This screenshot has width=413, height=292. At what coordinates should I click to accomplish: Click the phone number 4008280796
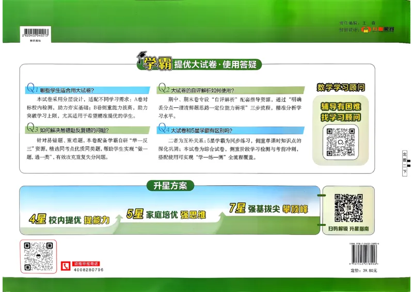click(x=88, y=270)
